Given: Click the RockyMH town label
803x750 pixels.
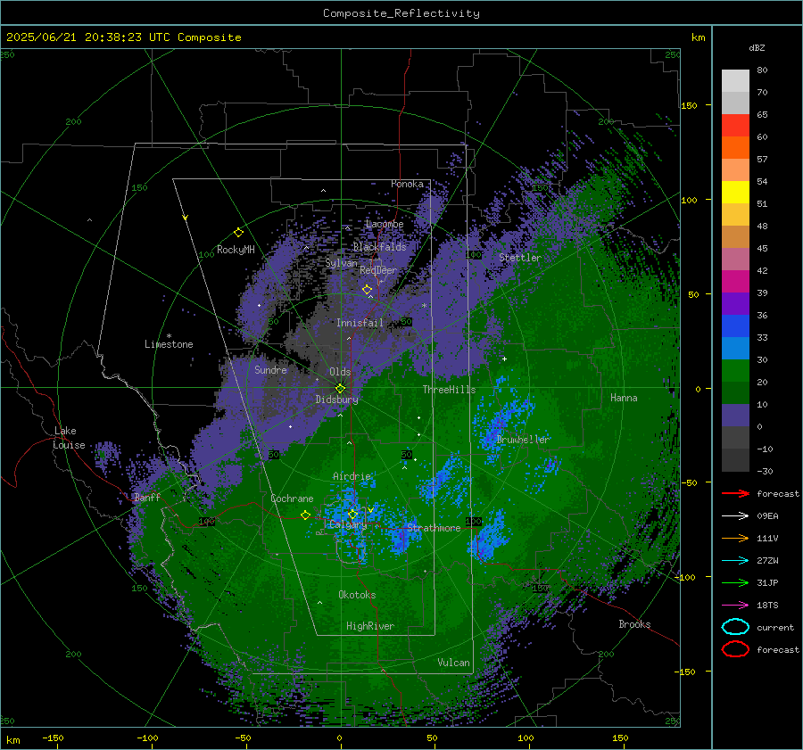Looking at the screenshot, I should click(236, 250).
